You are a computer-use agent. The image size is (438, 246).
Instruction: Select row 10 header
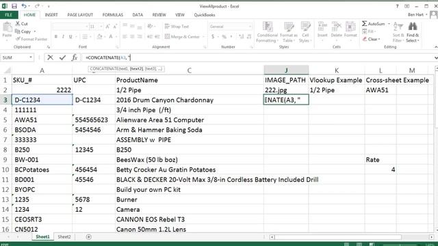pos(5,169)
